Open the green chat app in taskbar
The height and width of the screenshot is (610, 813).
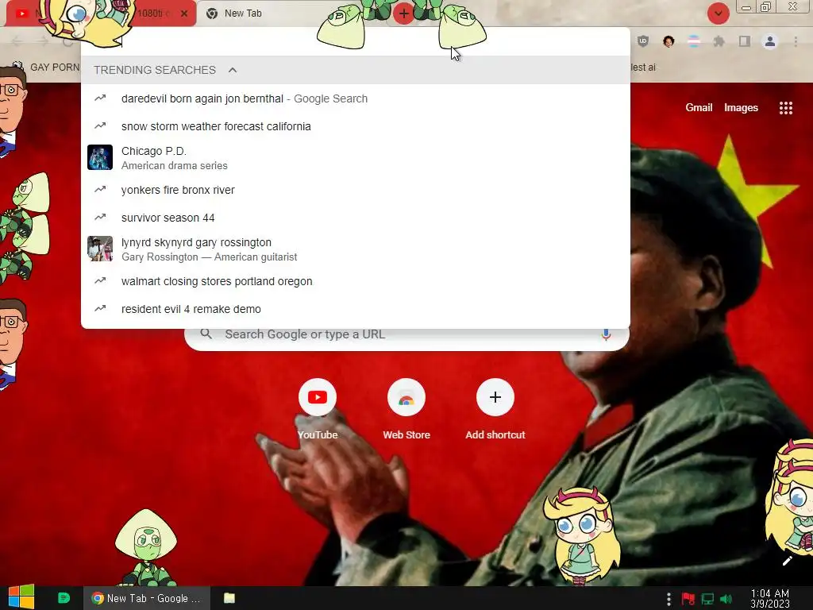click(x=64, y=598)
